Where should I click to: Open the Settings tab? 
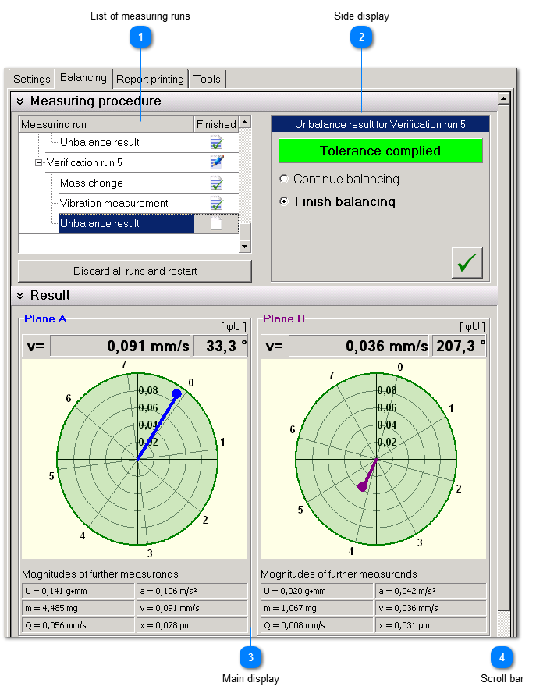32,79
